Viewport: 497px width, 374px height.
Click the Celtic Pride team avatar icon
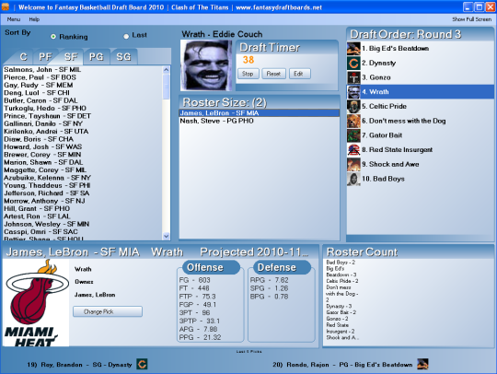(x=353, y=106)
